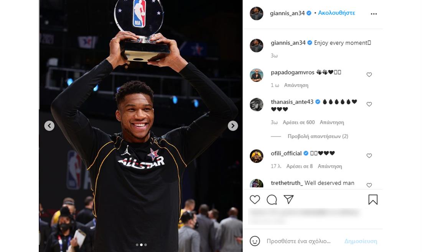Click Απάντηση under papadogamvros comment

pyautogui.click(x=296, y=85)
